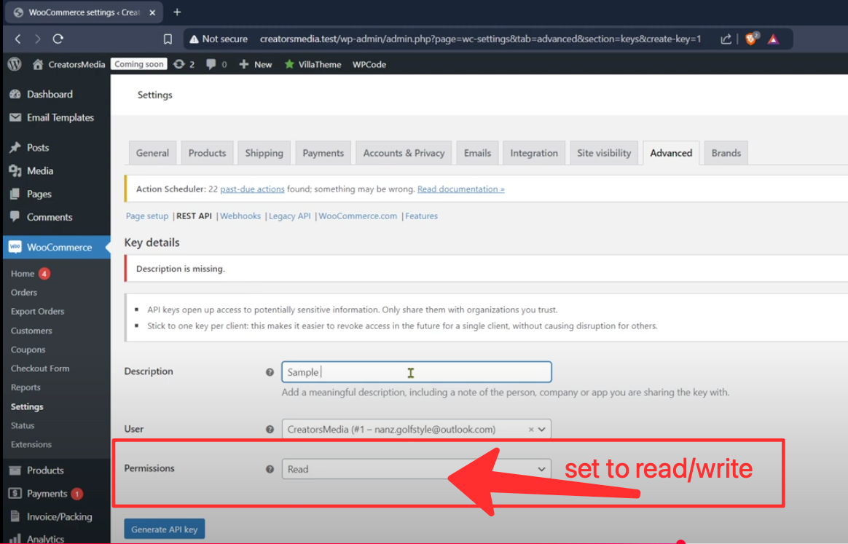The image size is (848, 544).
Task: Open Media in the sidebar
Action: tap(40, 170)
